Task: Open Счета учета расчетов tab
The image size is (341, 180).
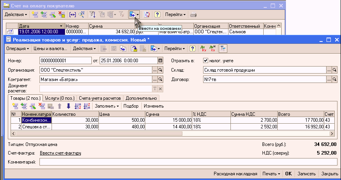Action: pyautogui.click(x=100, y=98)
